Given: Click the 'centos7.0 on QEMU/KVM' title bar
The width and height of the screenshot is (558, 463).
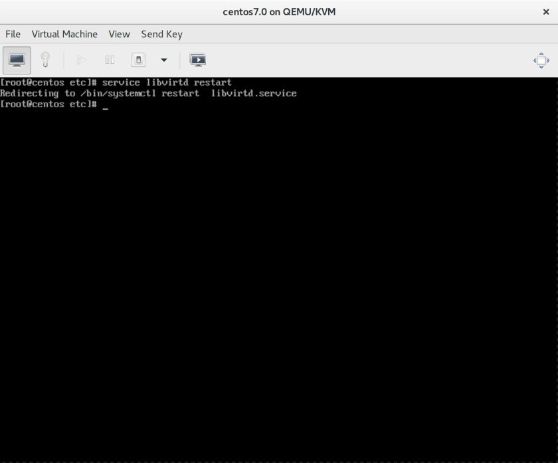Looking at the screenshot, I should (279, 12).
